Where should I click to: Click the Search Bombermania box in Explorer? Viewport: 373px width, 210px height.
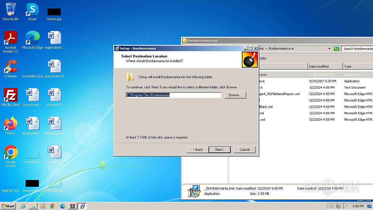coord(358,49)
